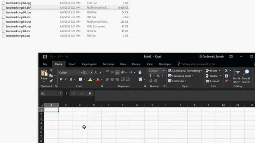255x143 pixels.
Task: Open the Name Box dropdown arrow
Action: pyautogui.click(x=60, y=93)
